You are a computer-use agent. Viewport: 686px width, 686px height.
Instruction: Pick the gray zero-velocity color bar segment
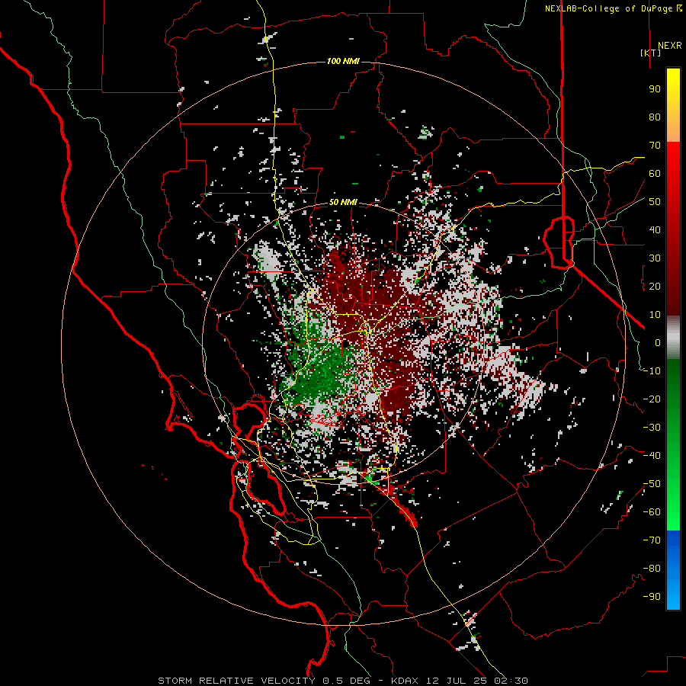click(673, 338)
